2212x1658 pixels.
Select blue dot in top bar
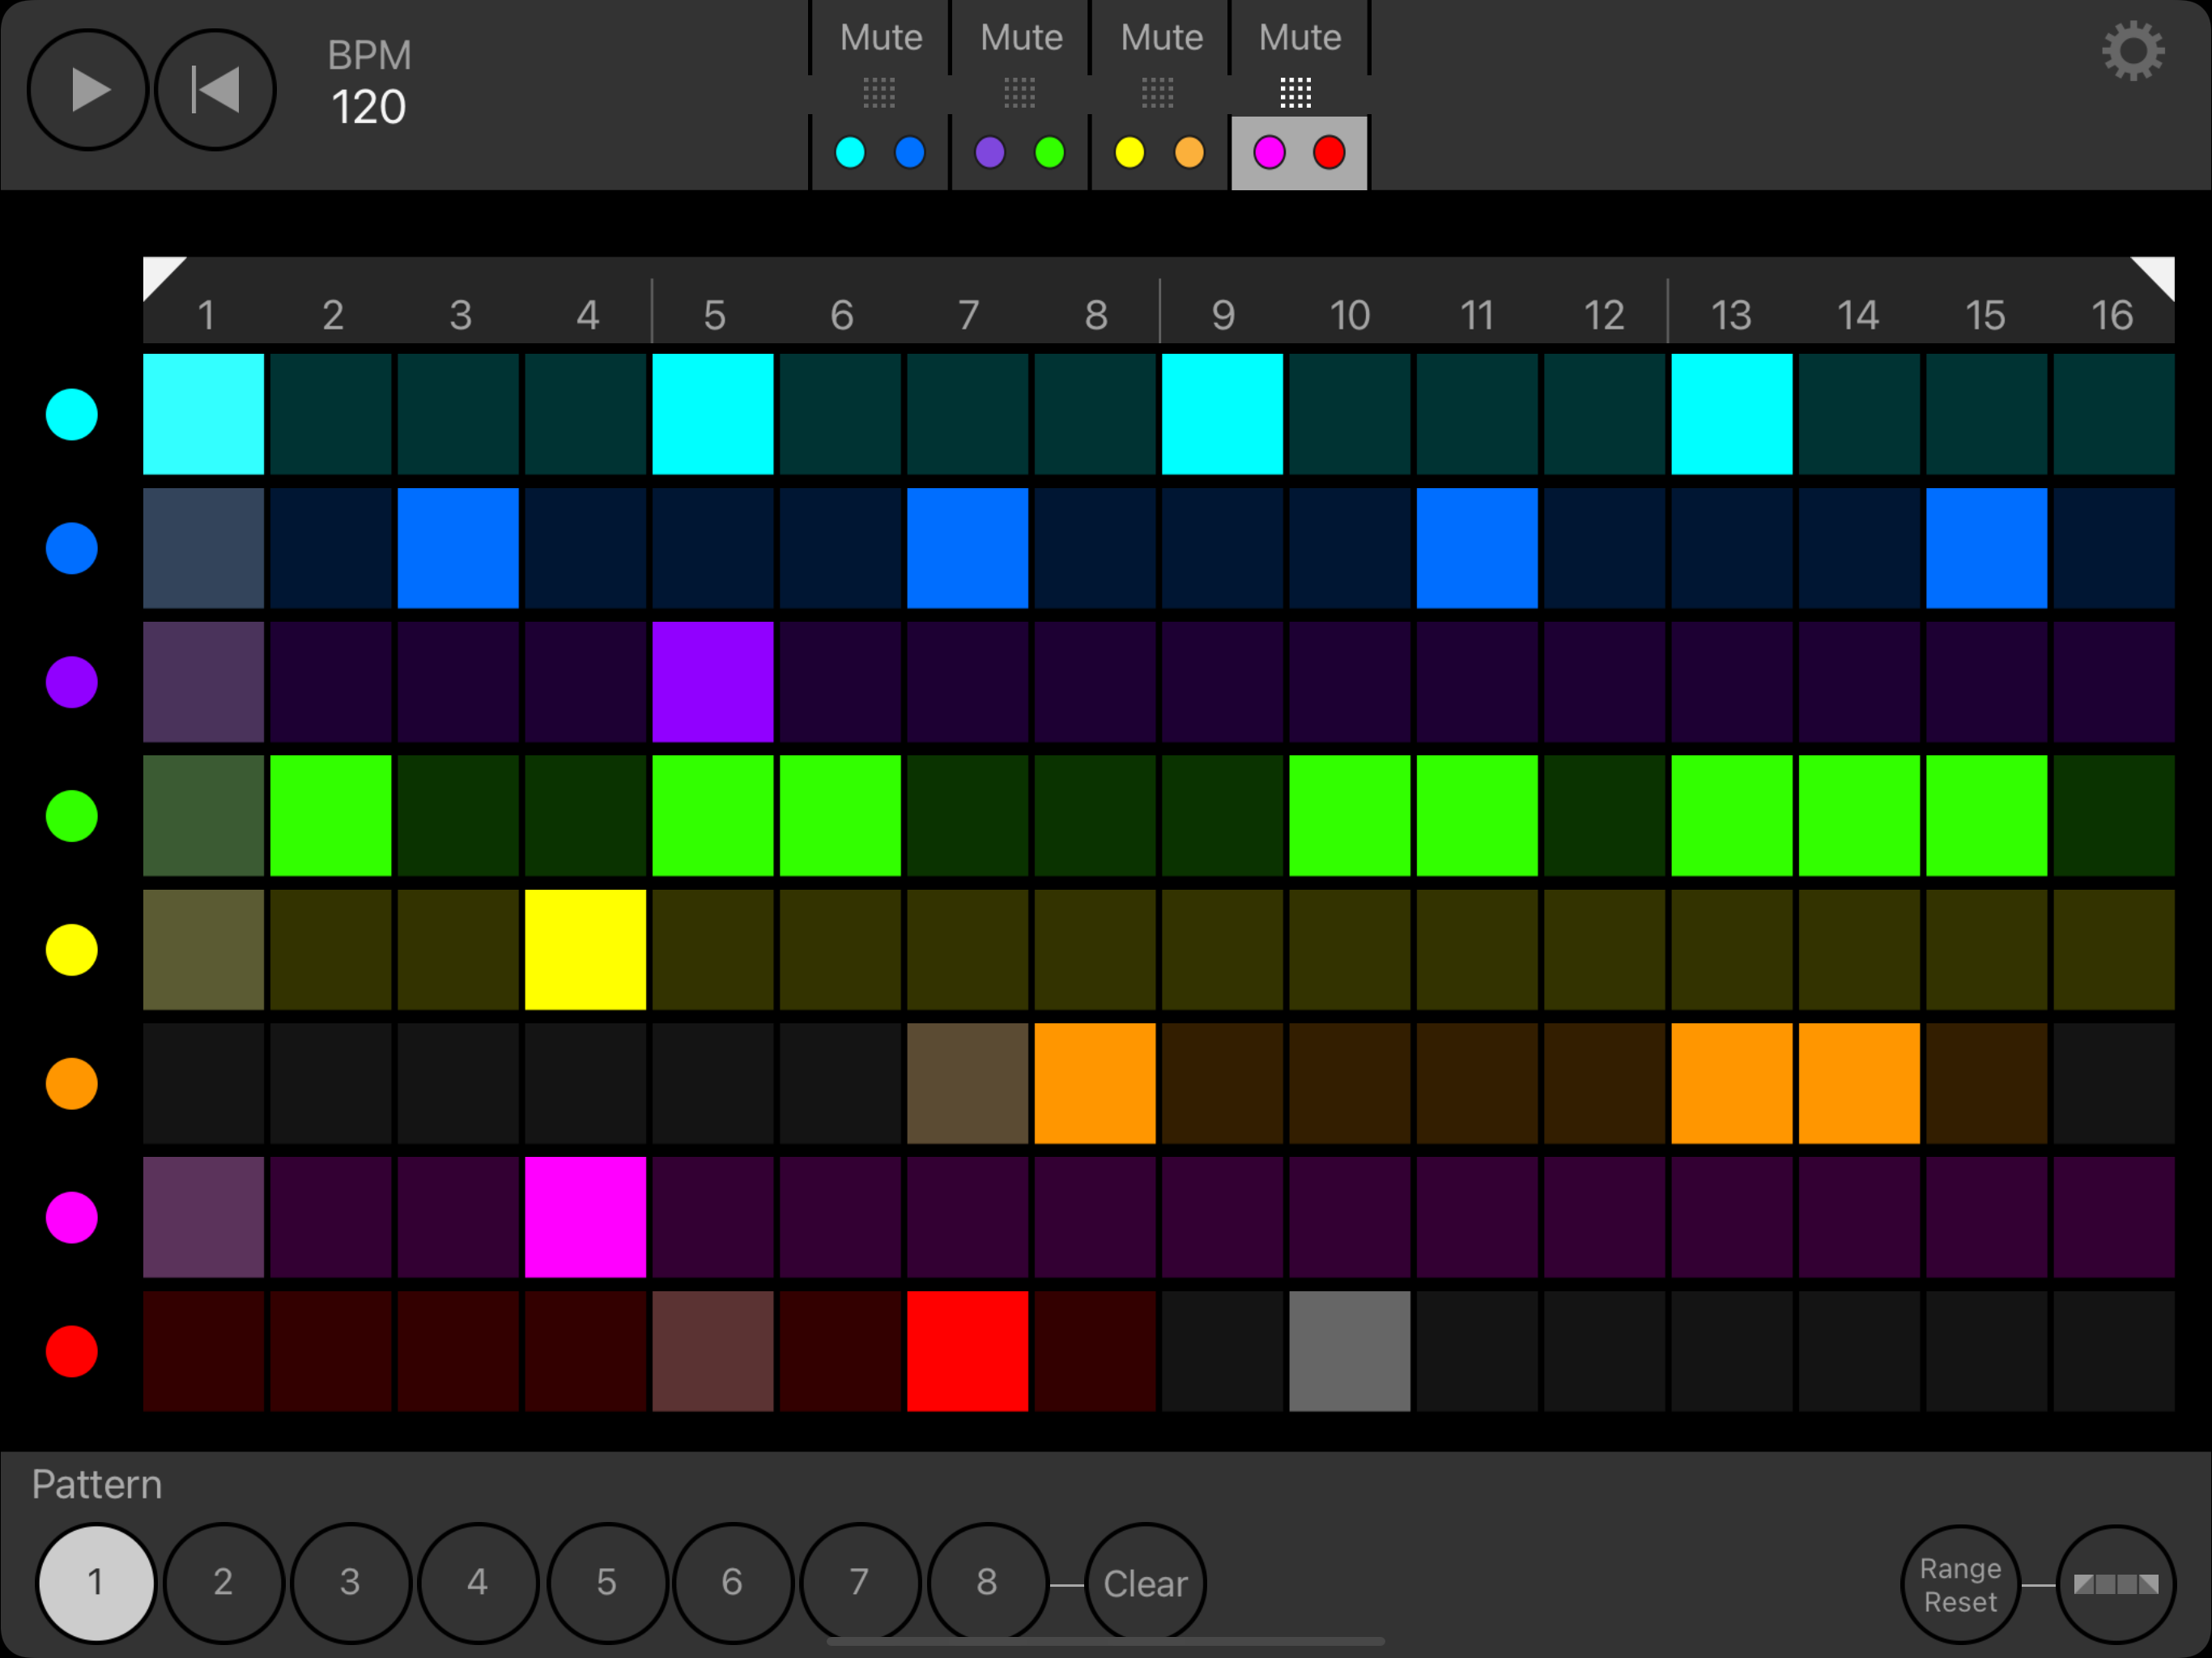[x=910, y=153]
